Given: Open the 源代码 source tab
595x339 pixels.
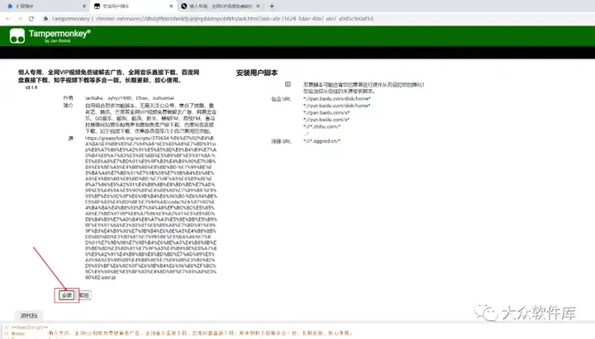Looking at the screenshot, I should point(29,316).
